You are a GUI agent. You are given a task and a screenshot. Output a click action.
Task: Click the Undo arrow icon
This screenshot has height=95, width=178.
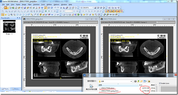55,8
